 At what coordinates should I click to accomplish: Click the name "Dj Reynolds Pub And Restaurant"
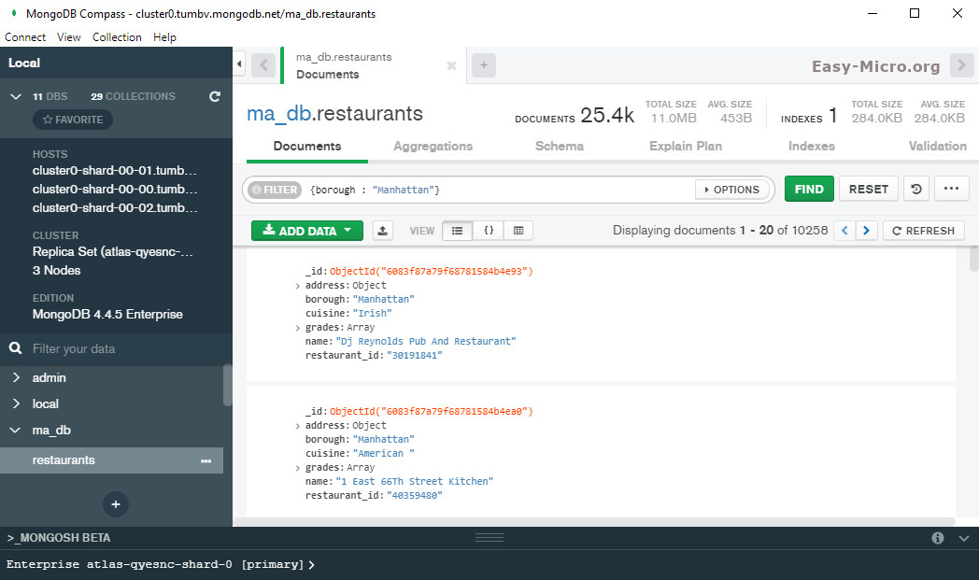426,342
